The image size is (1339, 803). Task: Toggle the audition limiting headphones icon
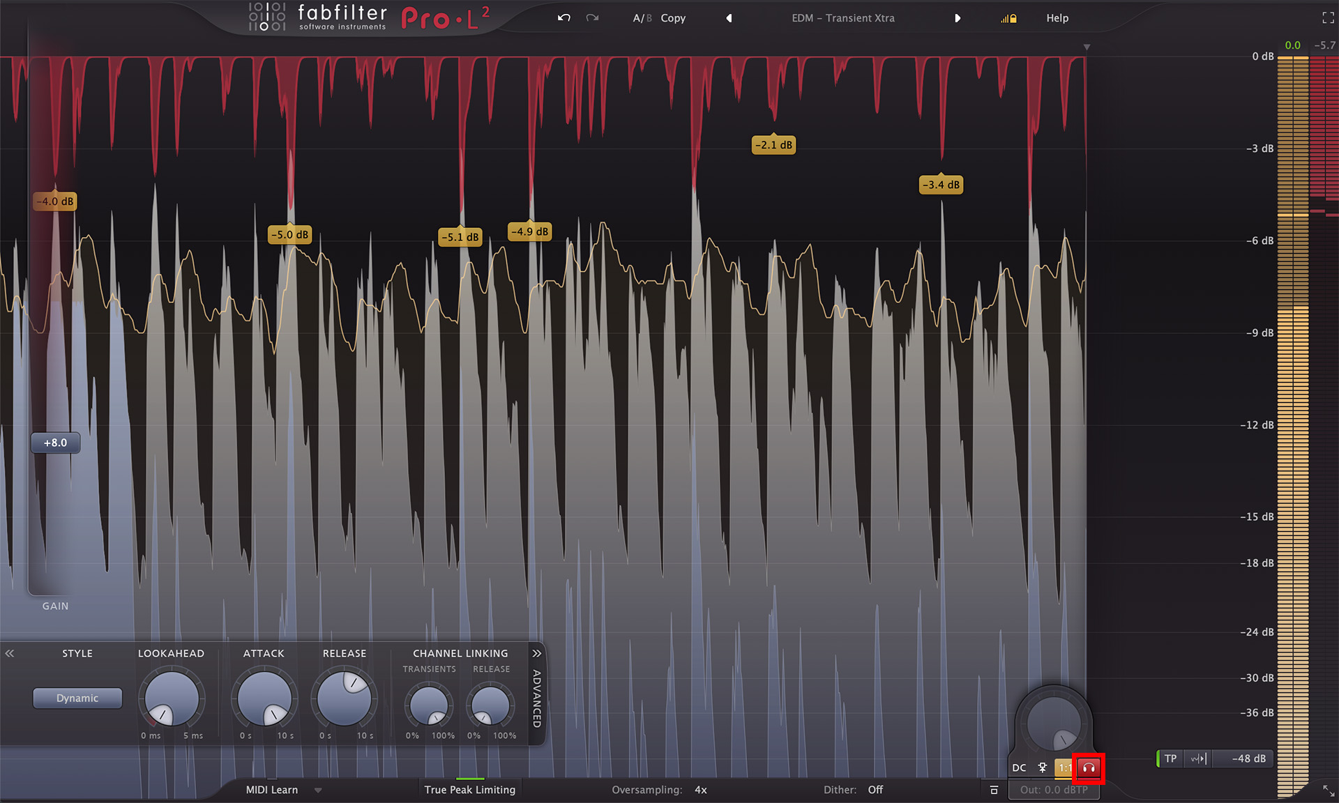coord(1089,768)
